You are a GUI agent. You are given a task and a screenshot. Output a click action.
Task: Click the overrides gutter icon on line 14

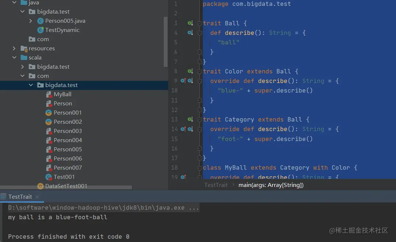point(183,129)
